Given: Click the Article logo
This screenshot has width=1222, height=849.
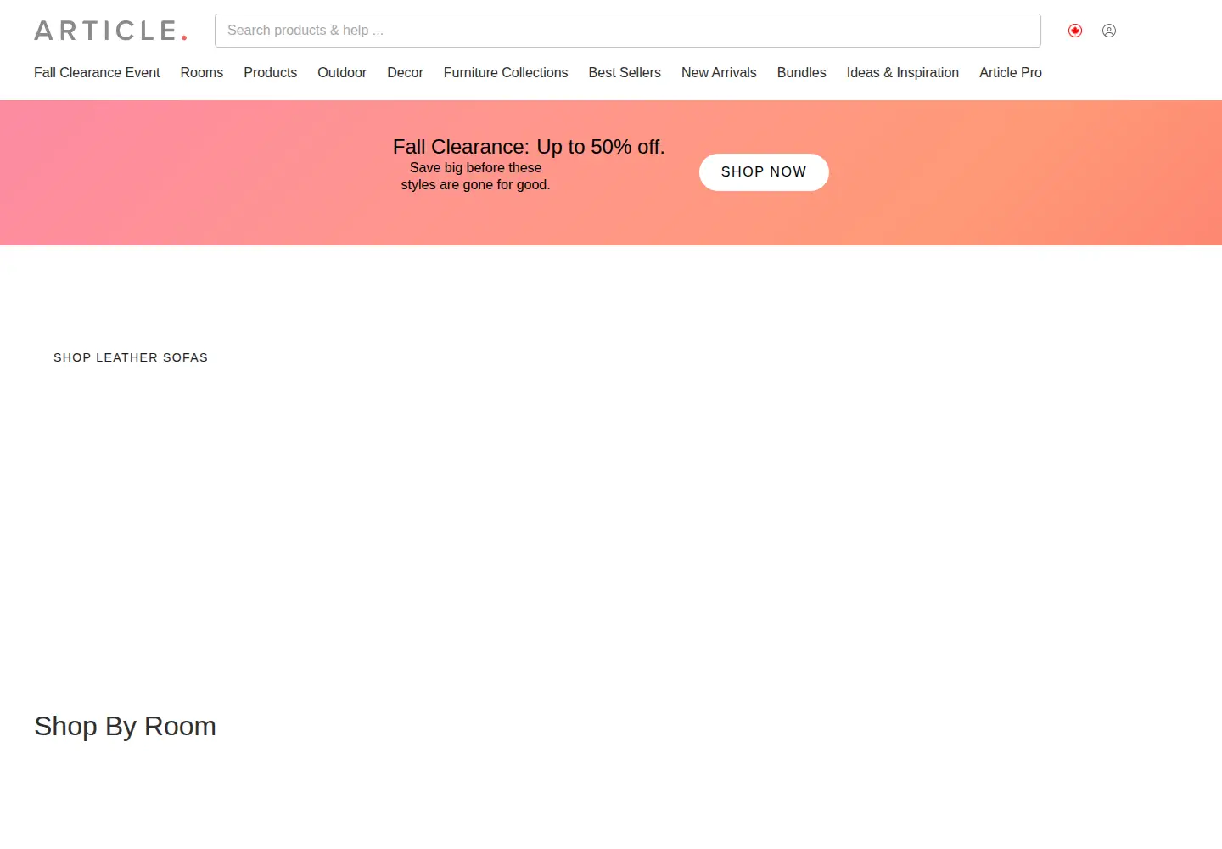Looking at the screenshot, I should click(x=110, y=31).
